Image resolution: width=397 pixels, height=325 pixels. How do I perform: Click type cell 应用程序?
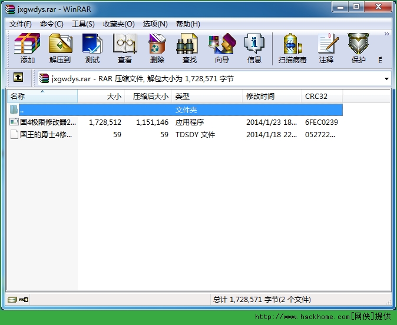tap(190, 122)
